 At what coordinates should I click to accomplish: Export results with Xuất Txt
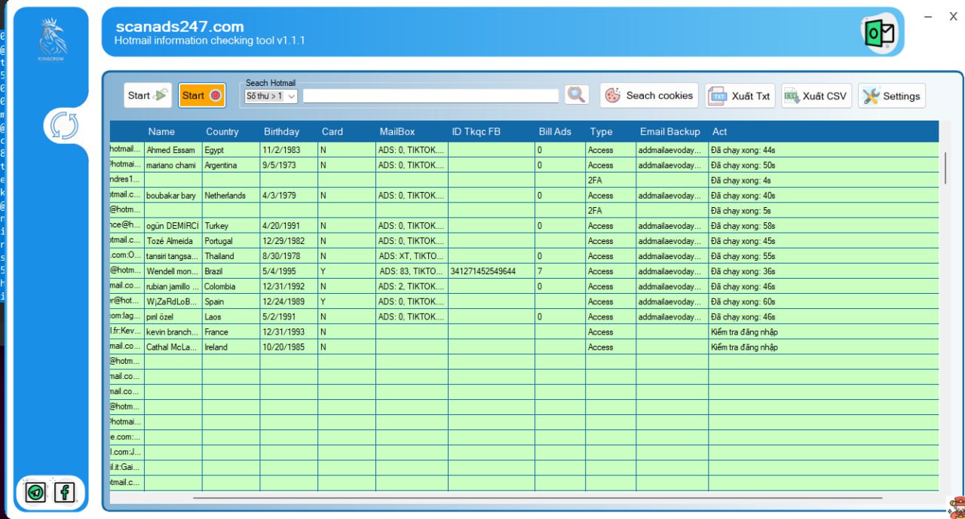click(740, 96)
